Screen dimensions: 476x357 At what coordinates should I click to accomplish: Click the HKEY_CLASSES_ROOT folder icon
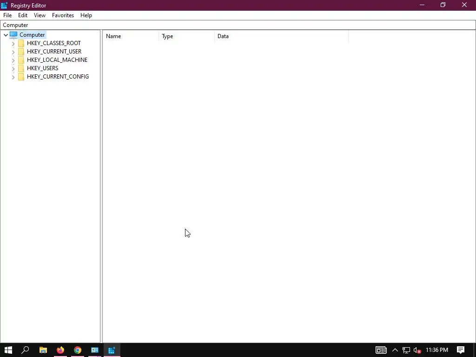[x=21, y=43]
